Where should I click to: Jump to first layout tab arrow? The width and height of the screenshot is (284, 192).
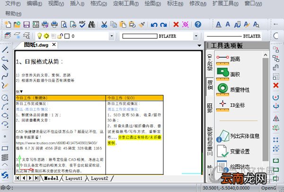[x=18, y=178]
